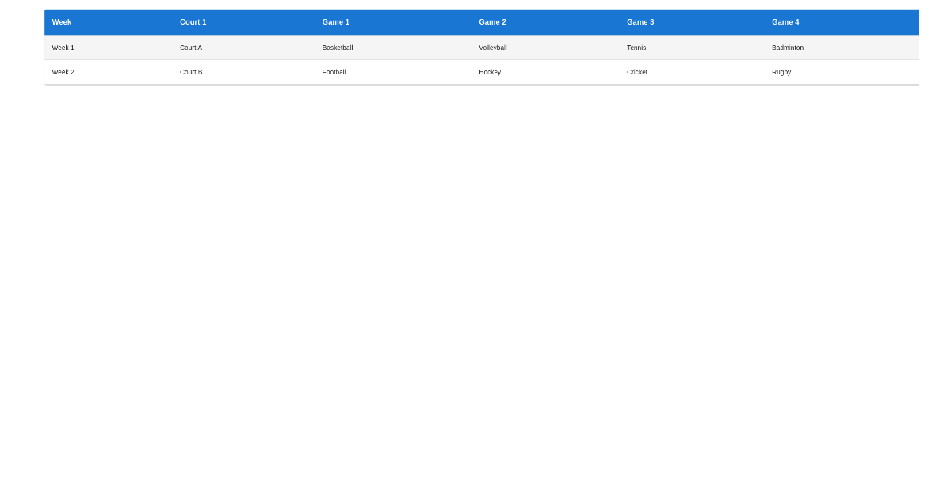
Task: Select Basketball in the Game 1 column
Action: click(x=338, y=48)
